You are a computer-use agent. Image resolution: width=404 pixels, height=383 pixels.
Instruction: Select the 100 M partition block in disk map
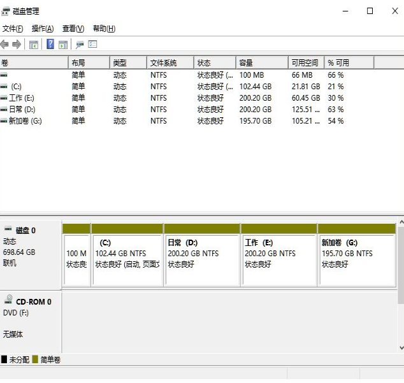click(x=76, y=255)
